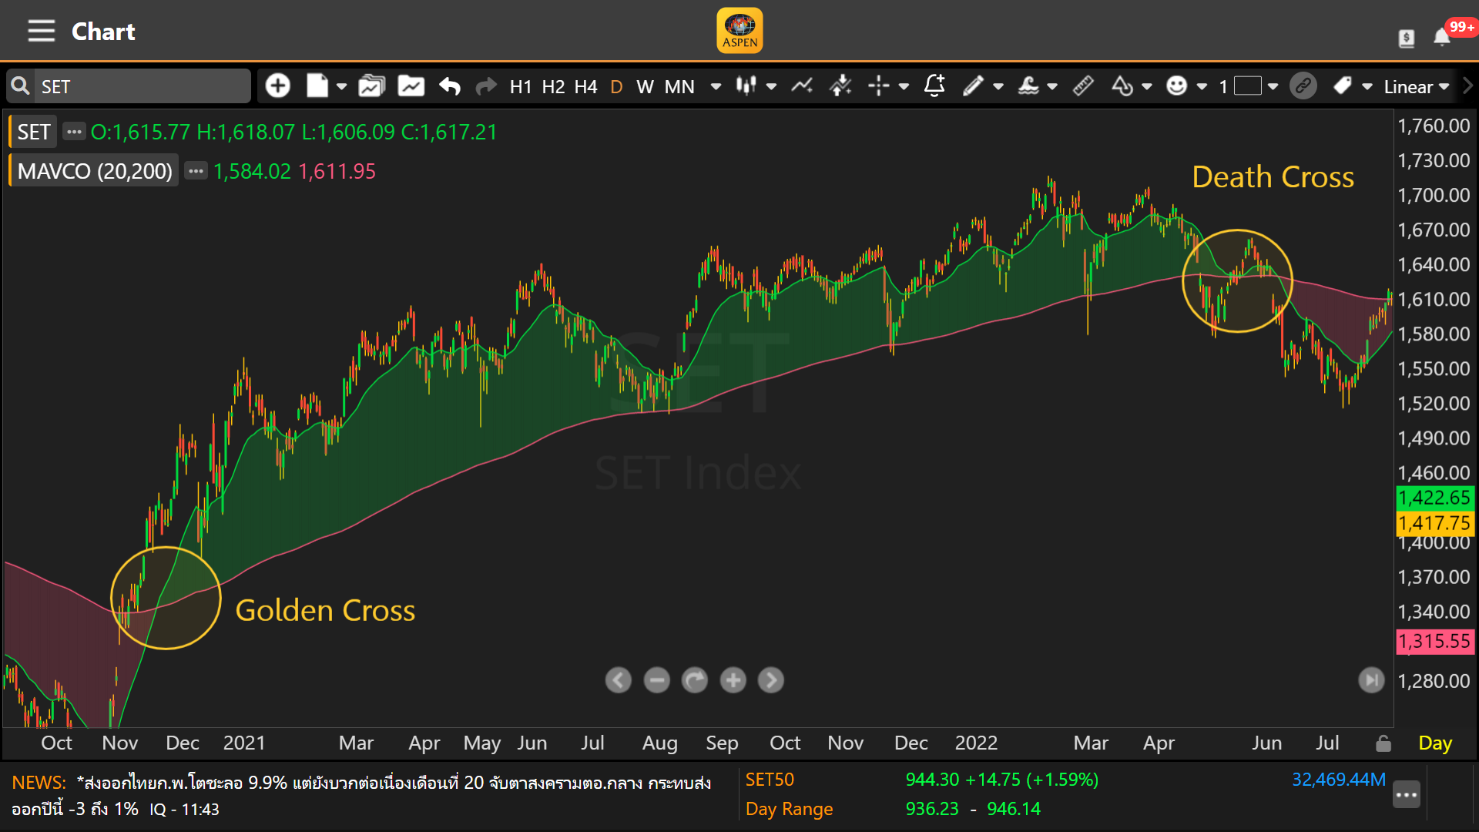Click the undo arrow in toolbar

coord(450,86)
